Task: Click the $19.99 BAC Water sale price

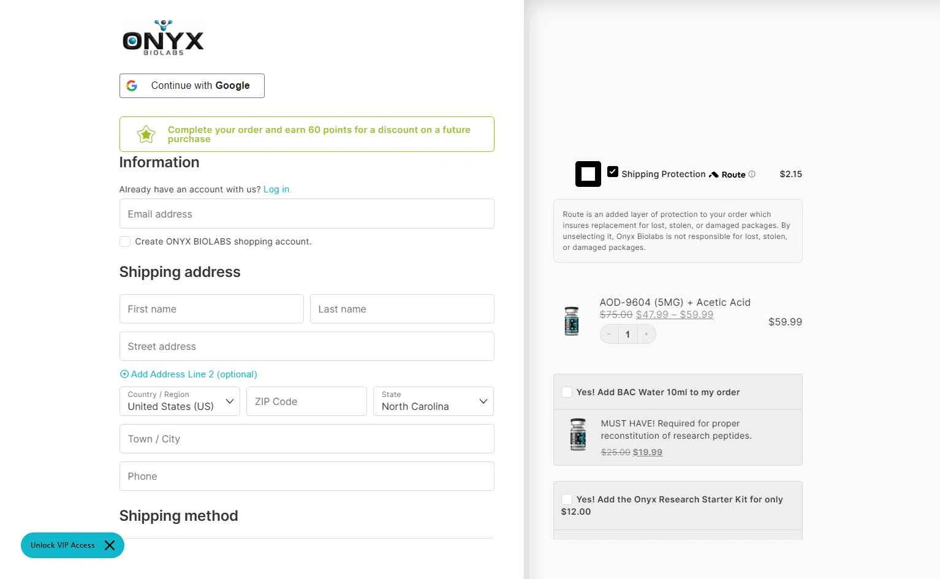Action: [648, 452]
